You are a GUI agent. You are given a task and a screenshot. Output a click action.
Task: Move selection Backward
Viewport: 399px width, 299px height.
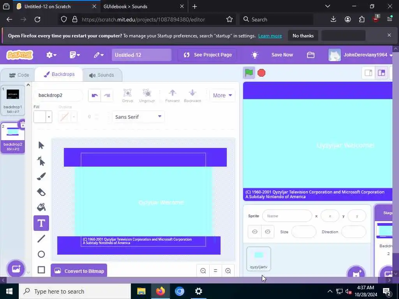tap(192, 96)
